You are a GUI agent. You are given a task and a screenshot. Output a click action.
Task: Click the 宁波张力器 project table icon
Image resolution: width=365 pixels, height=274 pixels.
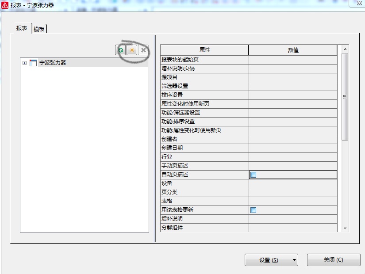[33, 63]
